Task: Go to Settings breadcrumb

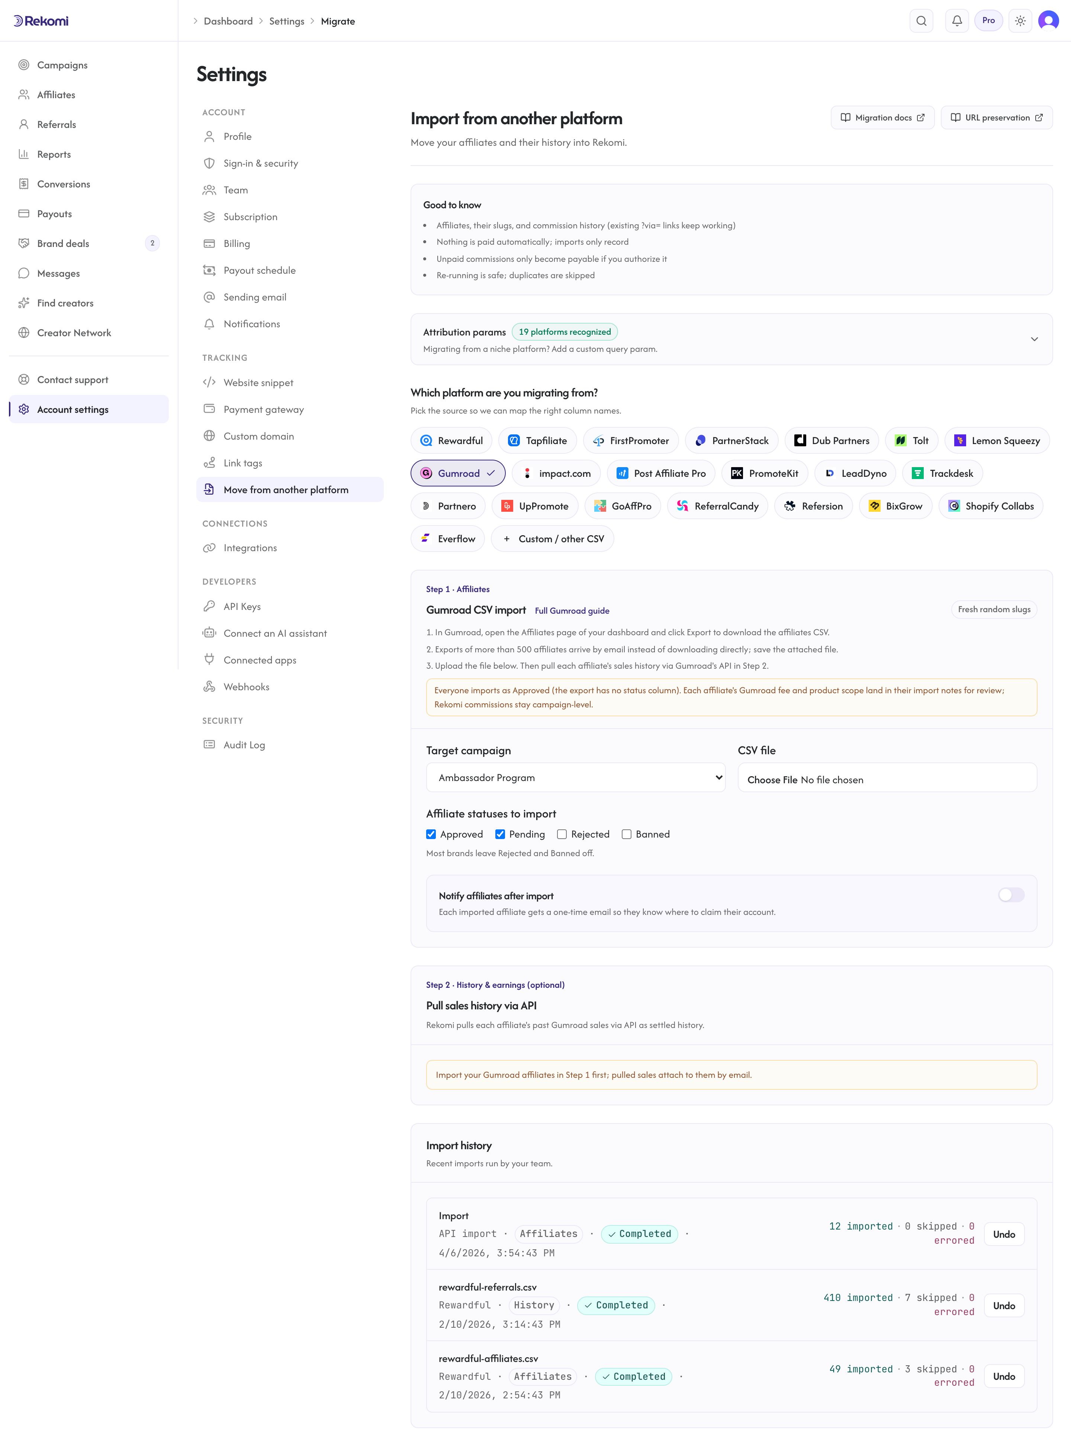Action: click(x=287, y=21)
